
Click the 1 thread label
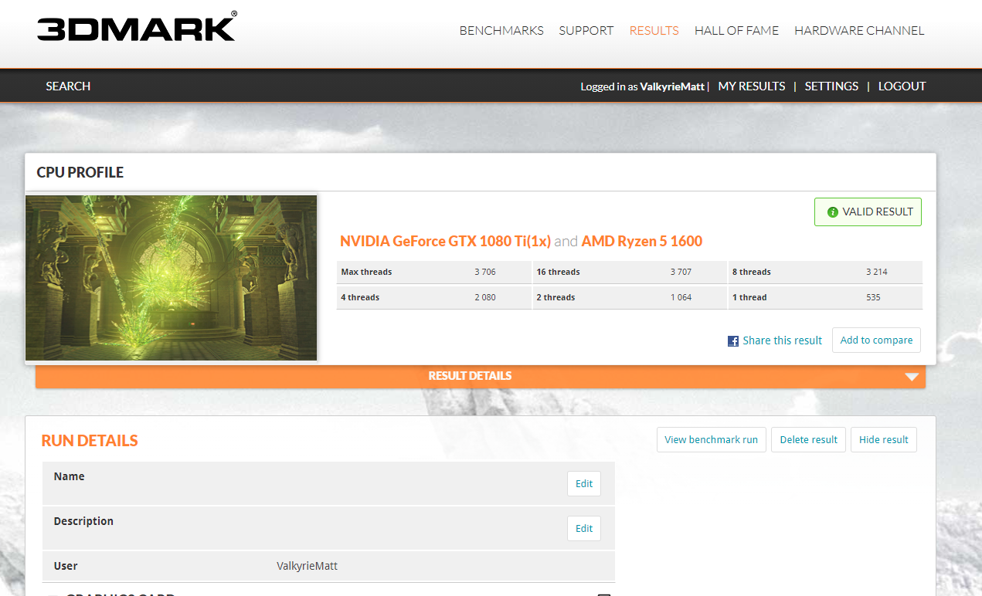pyautogui.click(x=749, y=297)
